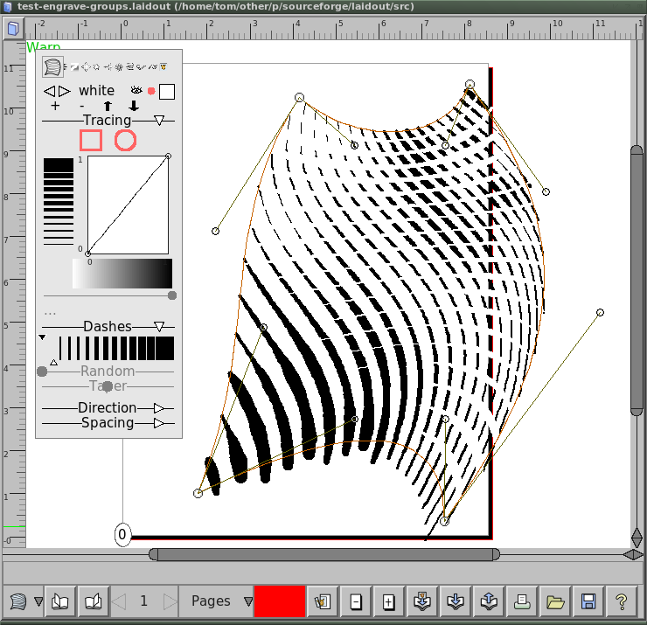
Task: Select the square tracing shape option
Action: coord(91,140)
